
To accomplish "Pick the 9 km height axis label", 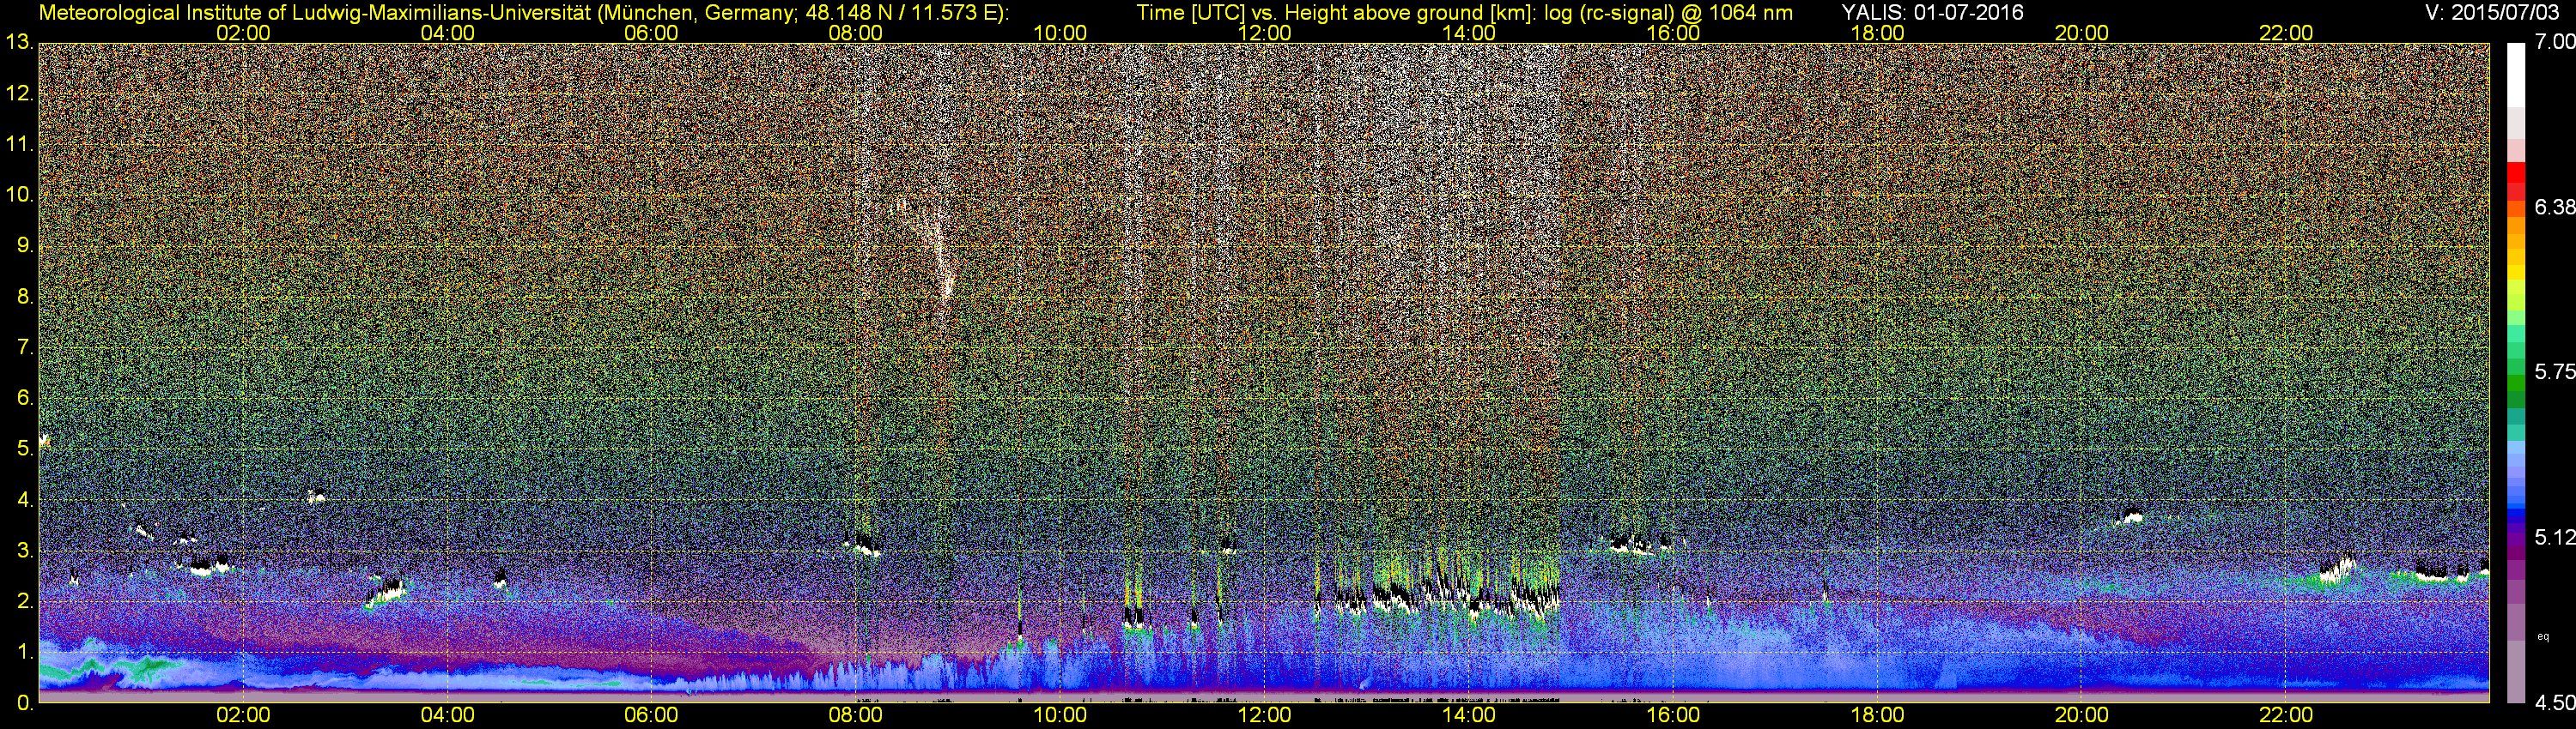I will pyautogui.click(x=25, y=247).
